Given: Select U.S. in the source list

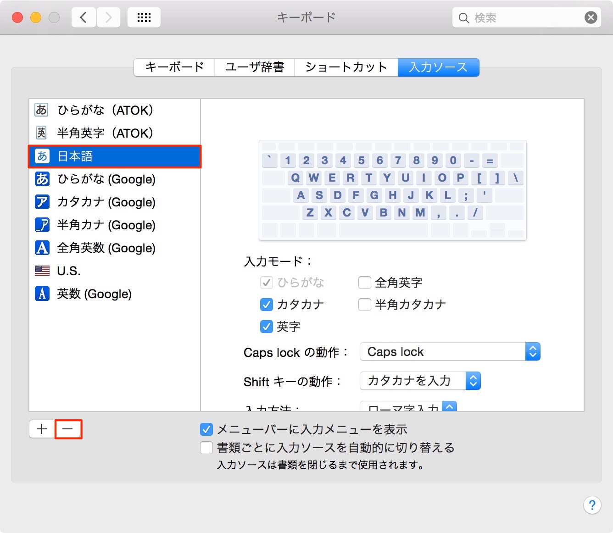Looking at the screenshot, I should (x=115, y=271).
